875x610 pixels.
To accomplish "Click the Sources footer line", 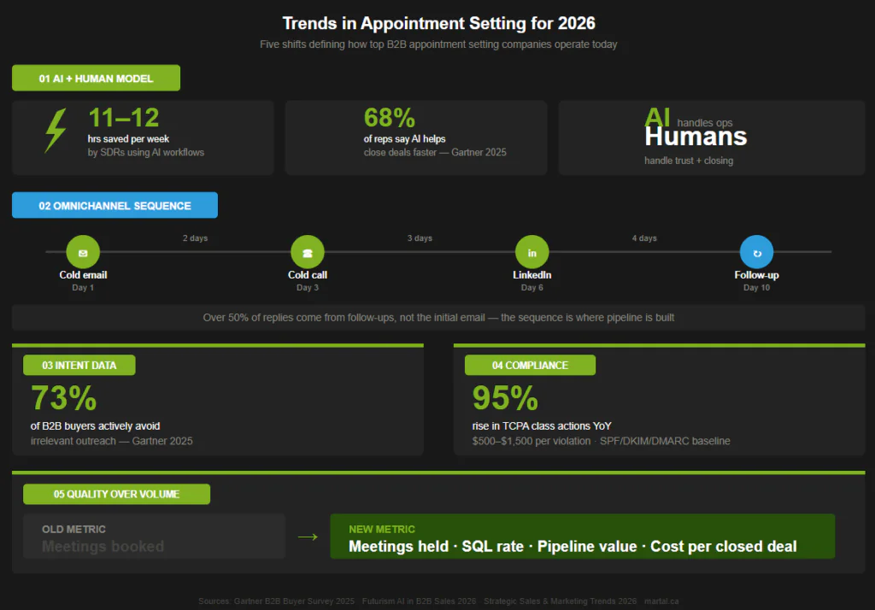I will [438, 601].
